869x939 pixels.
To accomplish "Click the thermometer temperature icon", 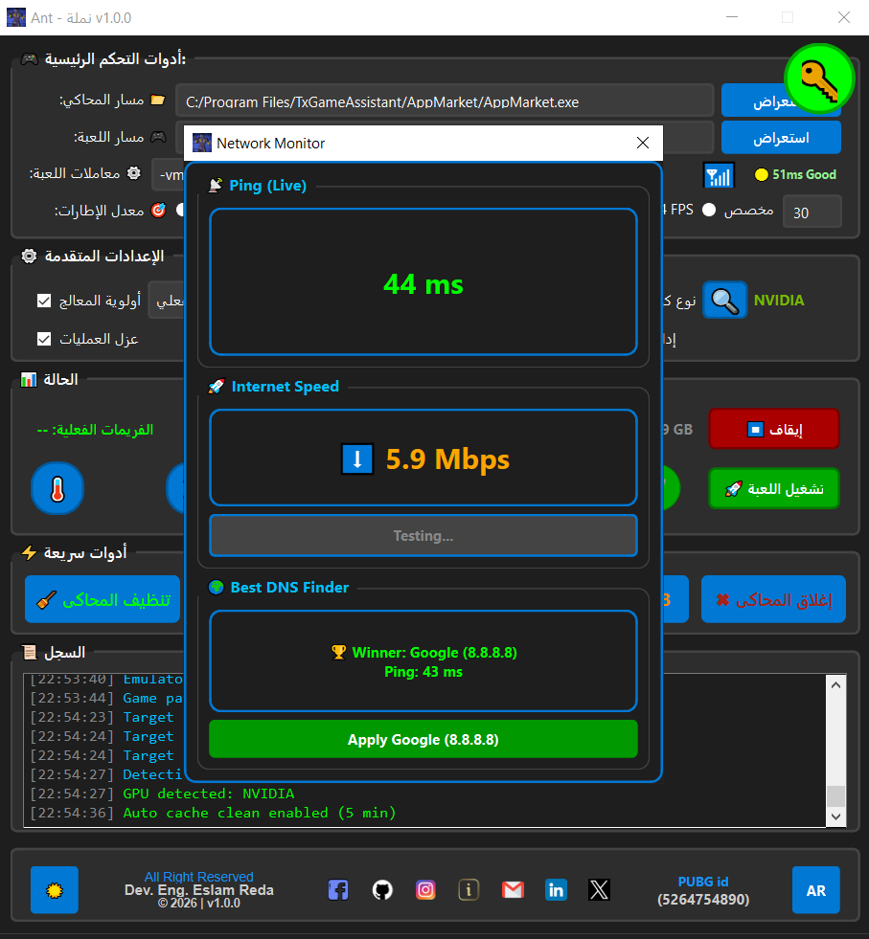I will (57, 488).
